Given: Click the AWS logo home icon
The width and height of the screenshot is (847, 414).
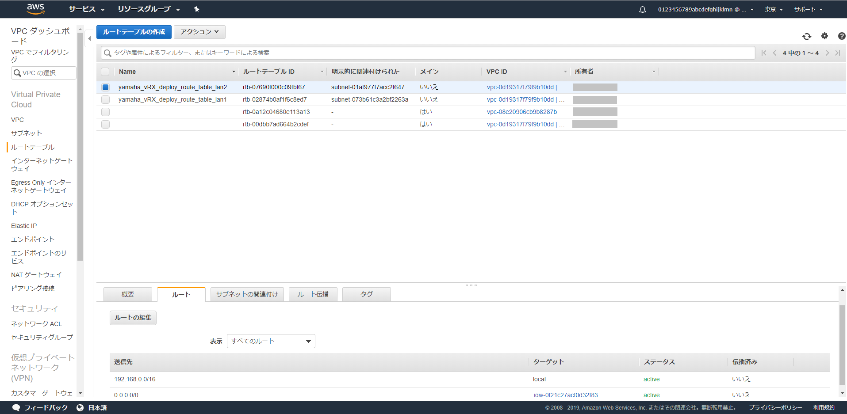Looking at the screenshot, I should coord(35,9).
